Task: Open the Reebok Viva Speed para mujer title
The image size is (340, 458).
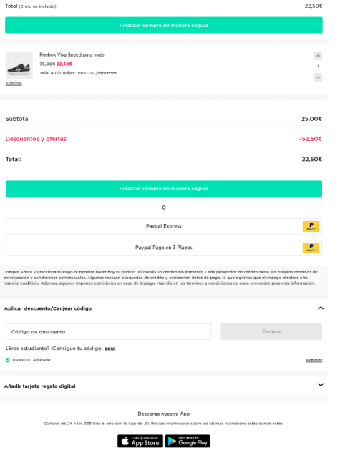Action: (x=73, y=54)
